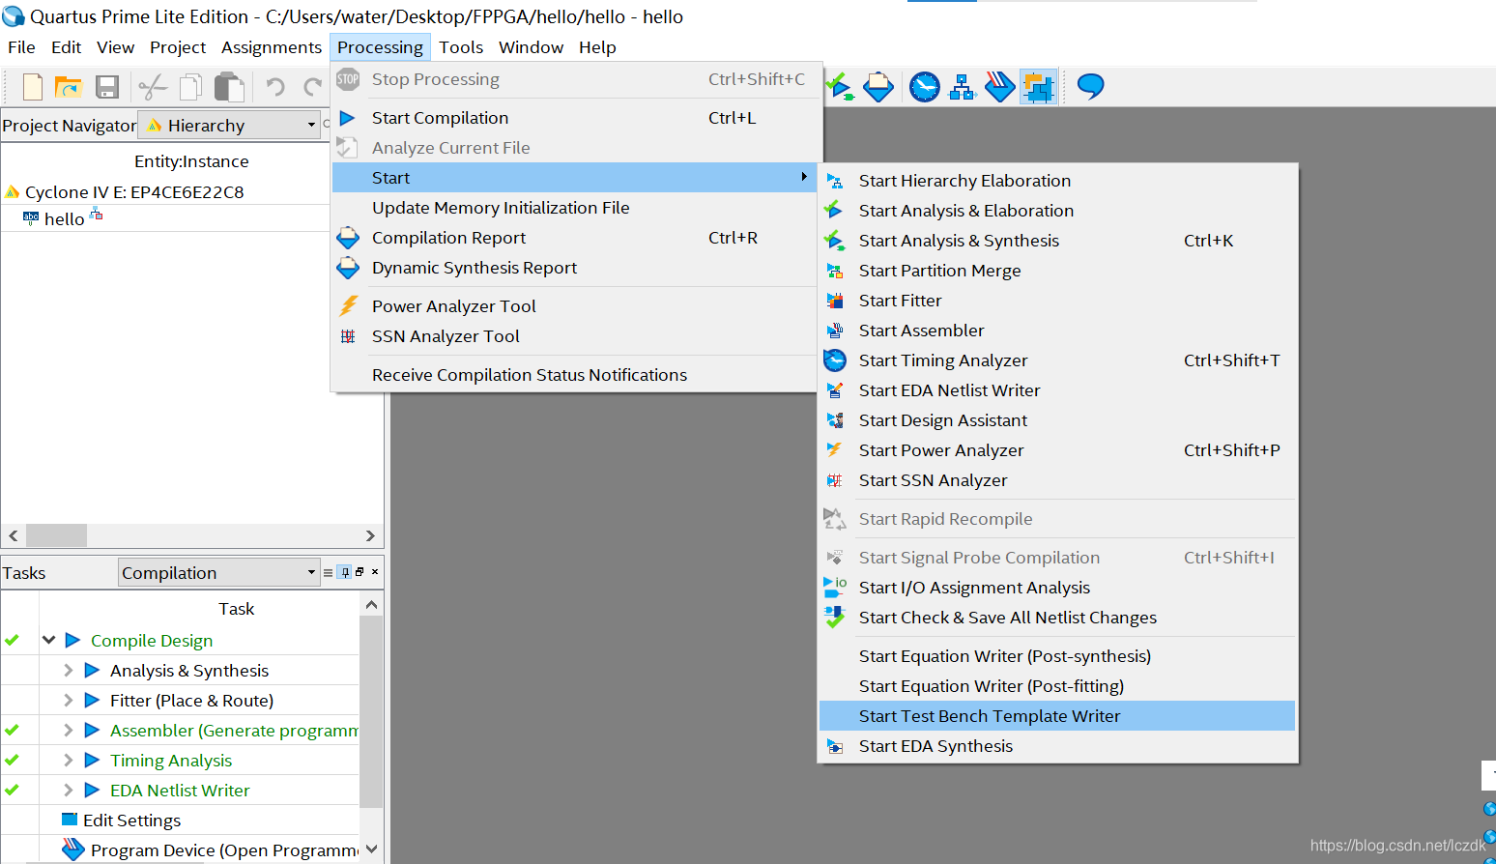Open the File menu
This screenshot has width=1496, height=864.
click(21, 47)
